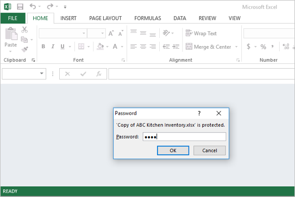Align text left
This screenshot has height=197, width=295.
click(134, 47)
